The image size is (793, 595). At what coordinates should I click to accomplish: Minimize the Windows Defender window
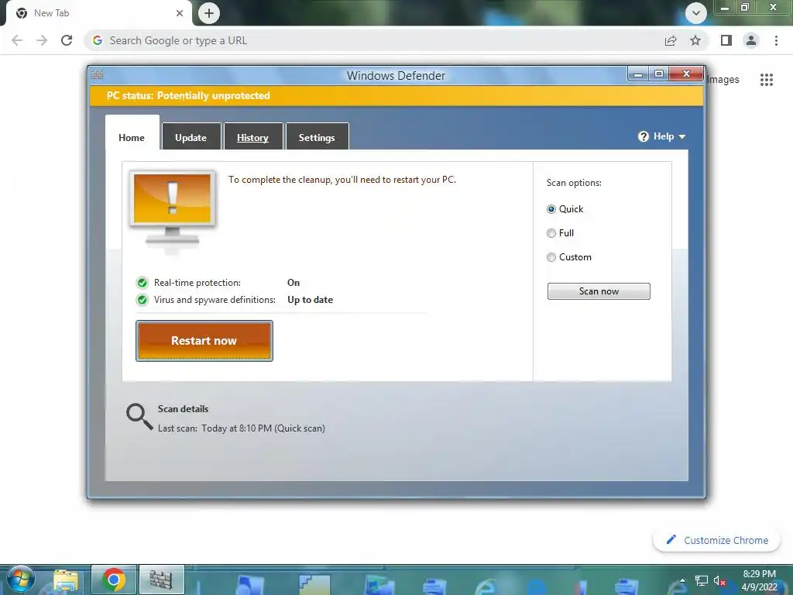(x=638, y=74)
